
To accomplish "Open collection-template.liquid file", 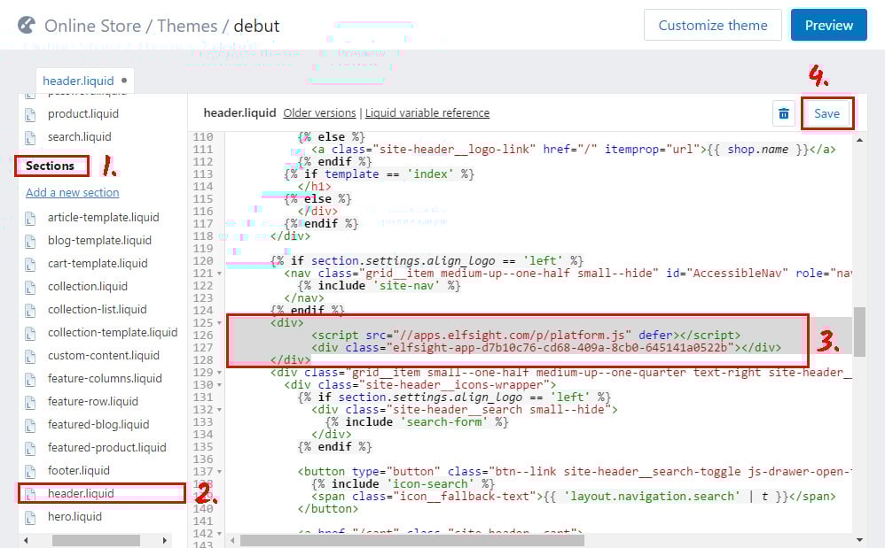I will 113,333.
